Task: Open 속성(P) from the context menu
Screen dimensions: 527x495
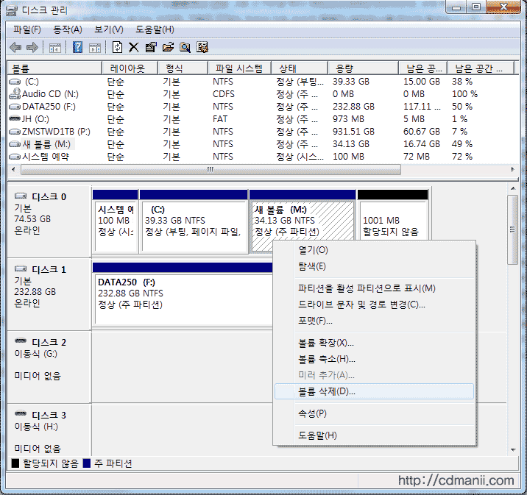Action: coord(374,413)
